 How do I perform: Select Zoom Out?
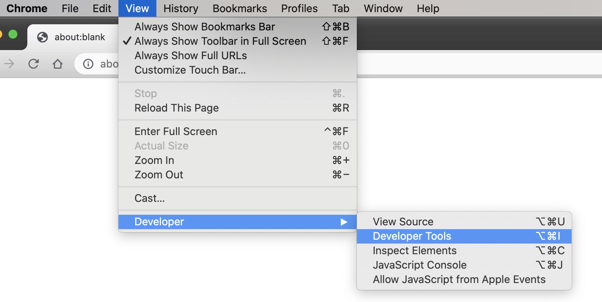pos(238,175)
